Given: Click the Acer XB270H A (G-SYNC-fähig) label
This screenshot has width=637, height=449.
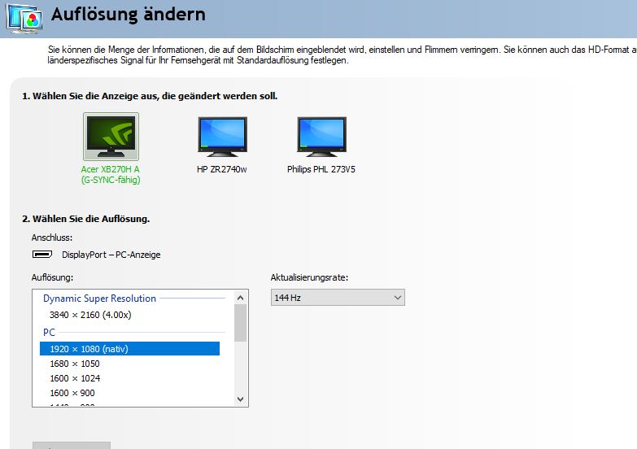Looking at the screenshot, I should pyautogui.click(x=111, y=174).
